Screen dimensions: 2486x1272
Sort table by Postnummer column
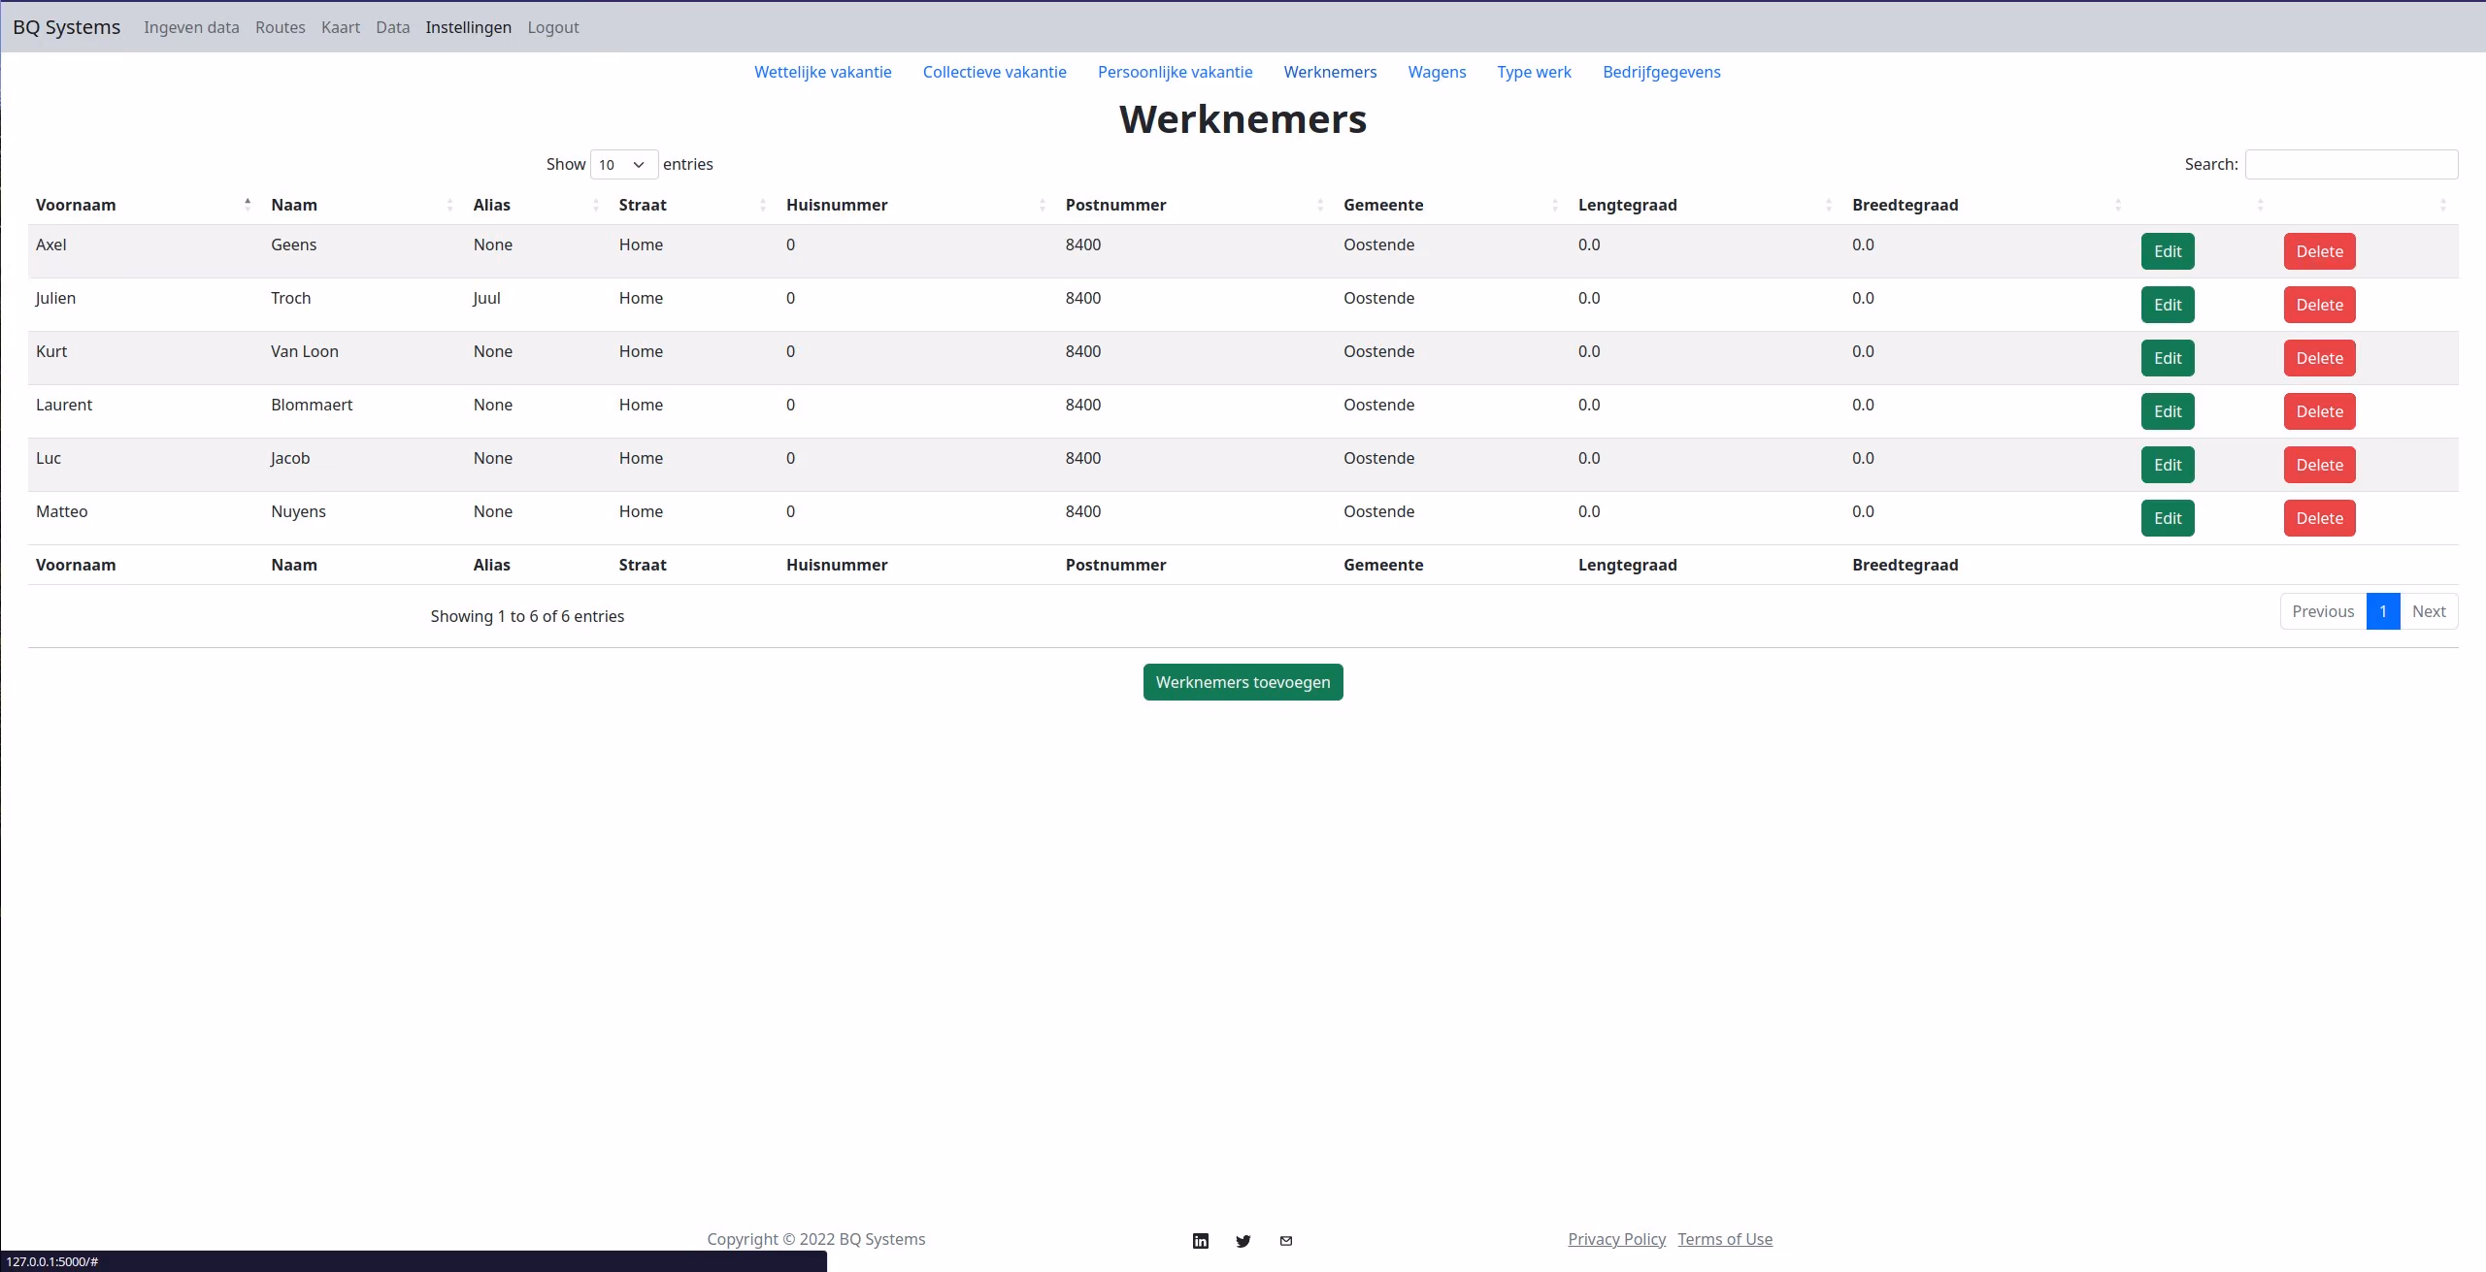tap(1197, 205)
